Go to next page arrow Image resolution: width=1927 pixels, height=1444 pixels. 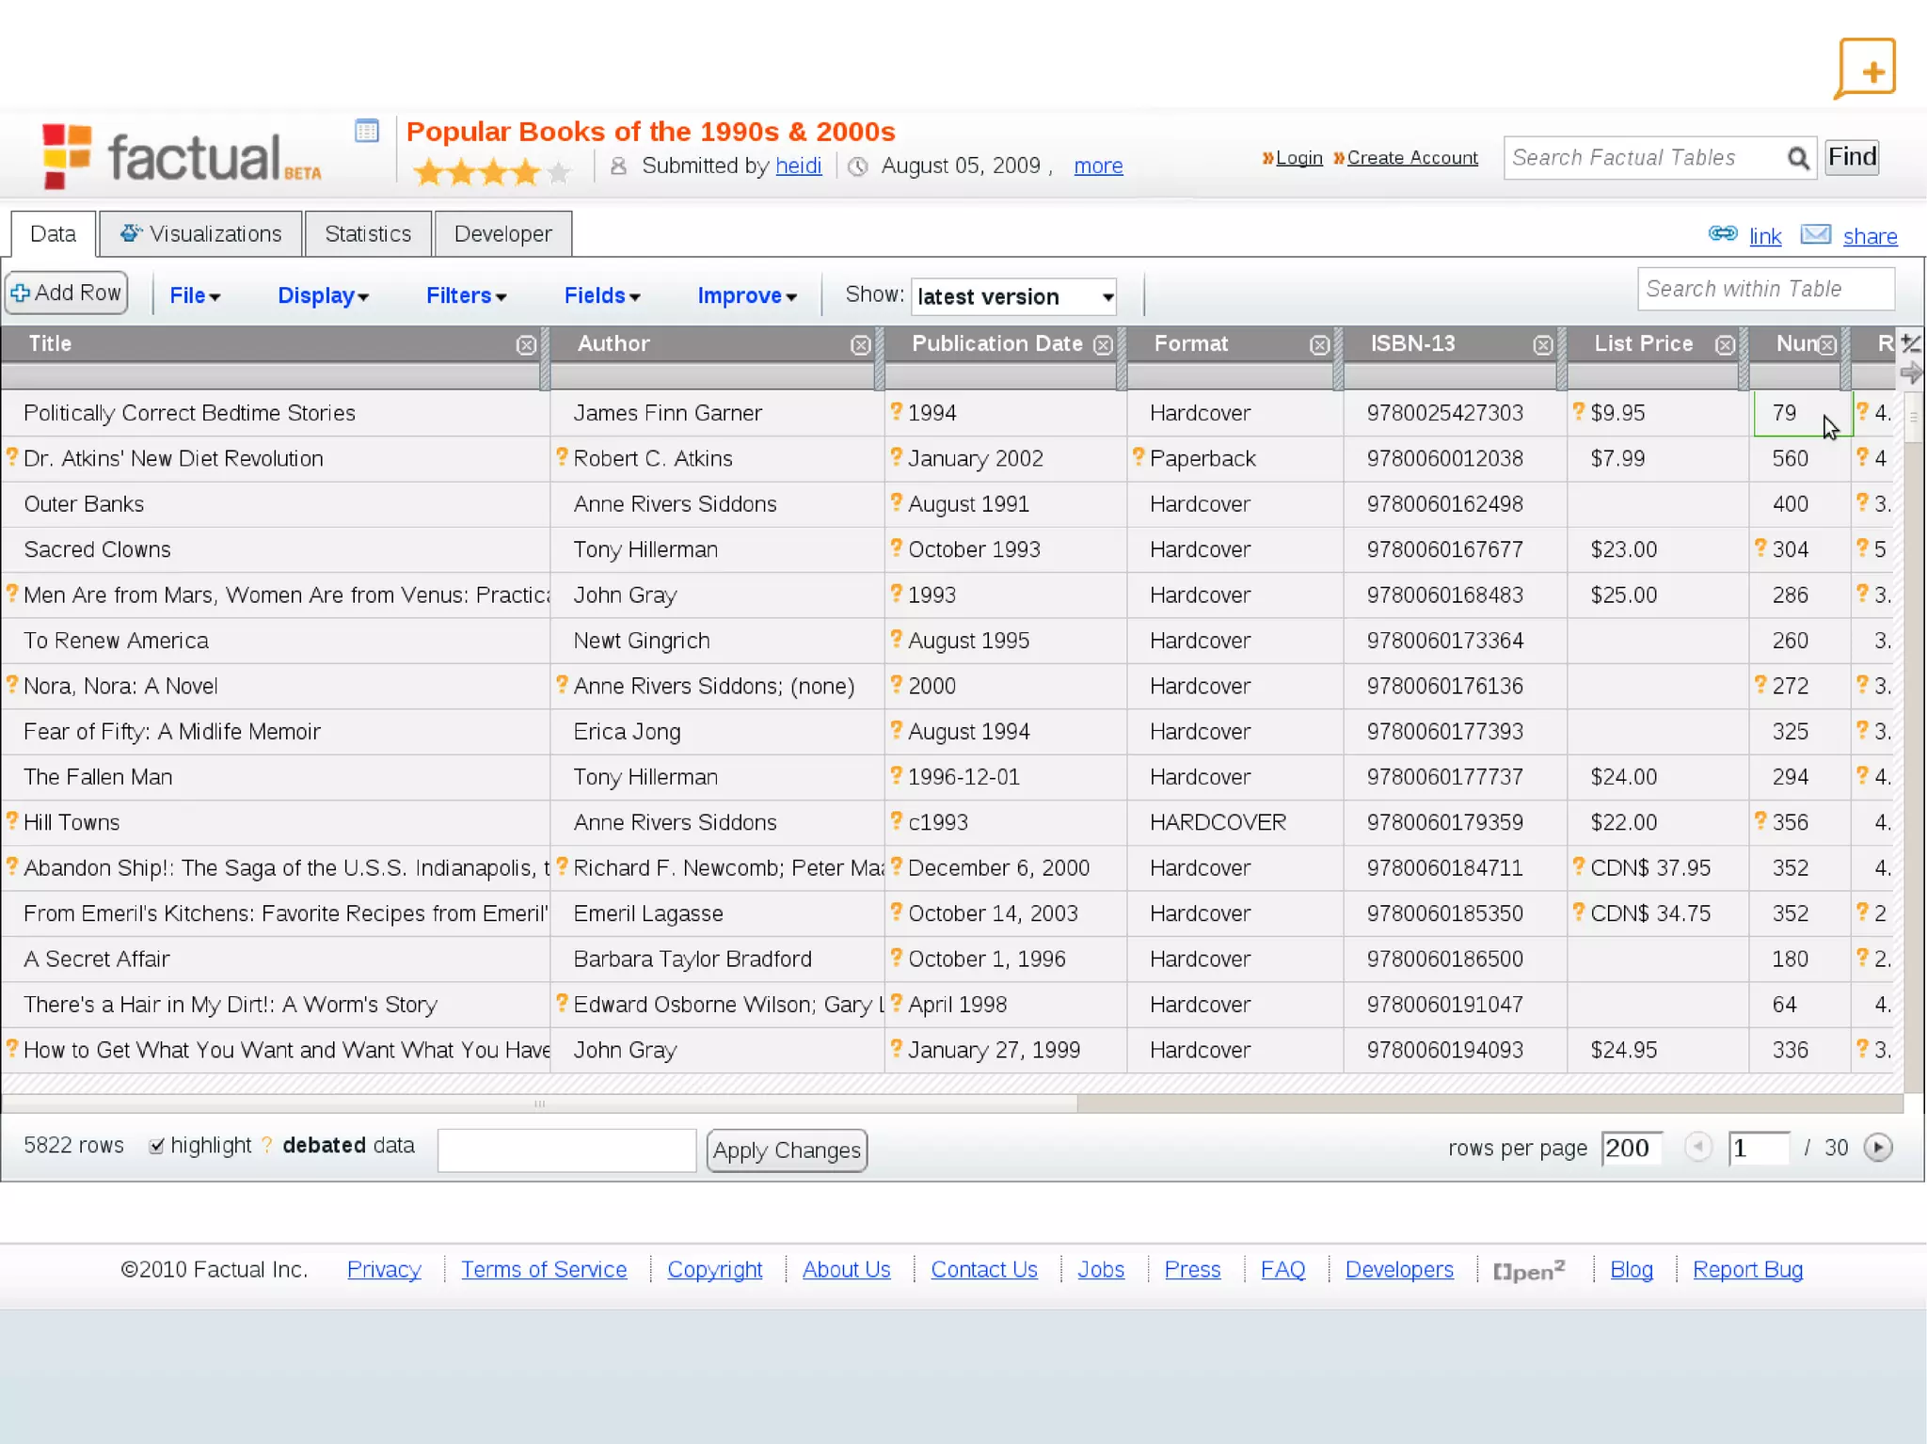click(x=1877, y=1148)
